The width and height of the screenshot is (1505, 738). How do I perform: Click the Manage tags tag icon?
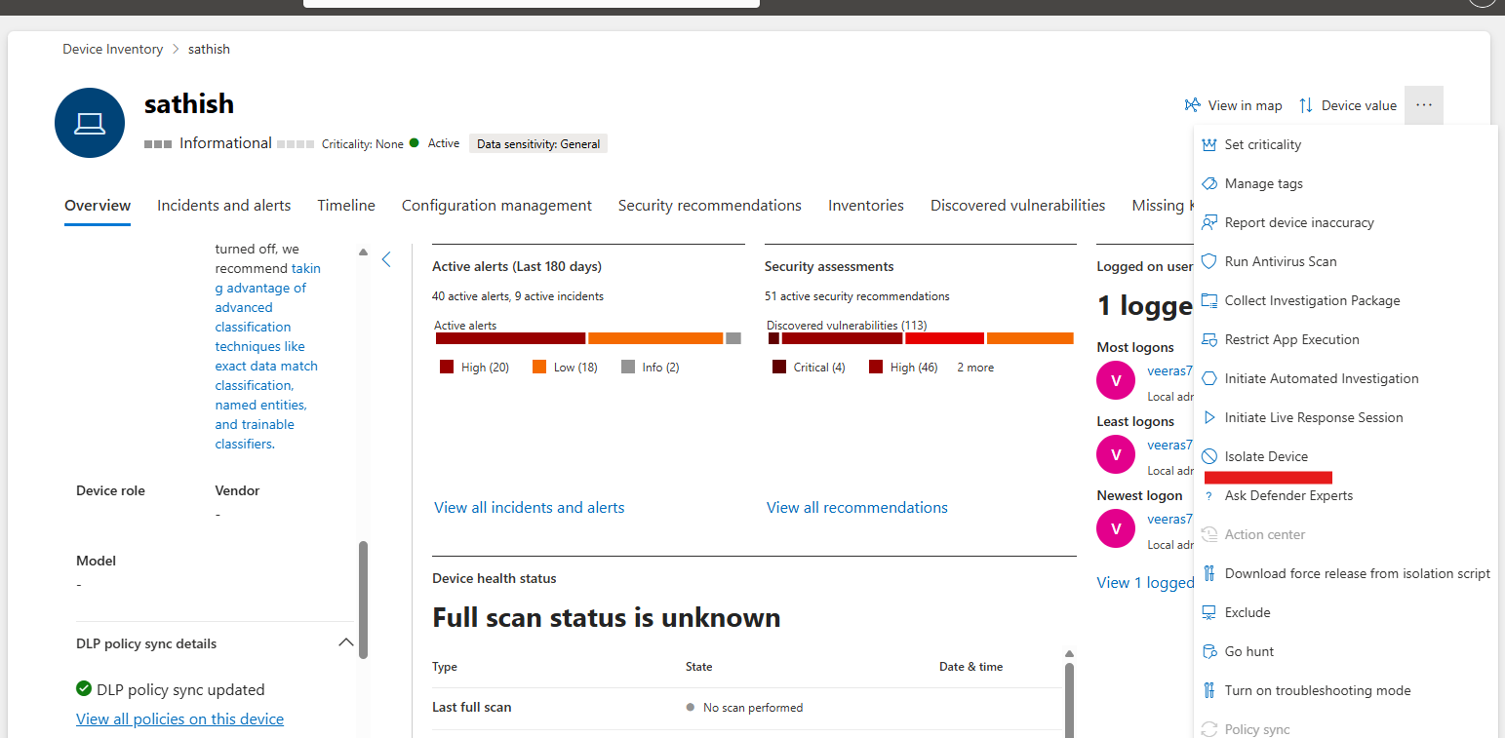[x=1209, y=183]
